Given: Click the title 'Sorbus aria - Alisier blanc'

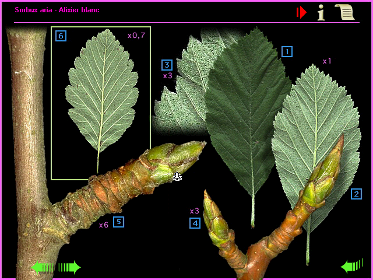Looking at the screenshot, I should coord(57,10).
